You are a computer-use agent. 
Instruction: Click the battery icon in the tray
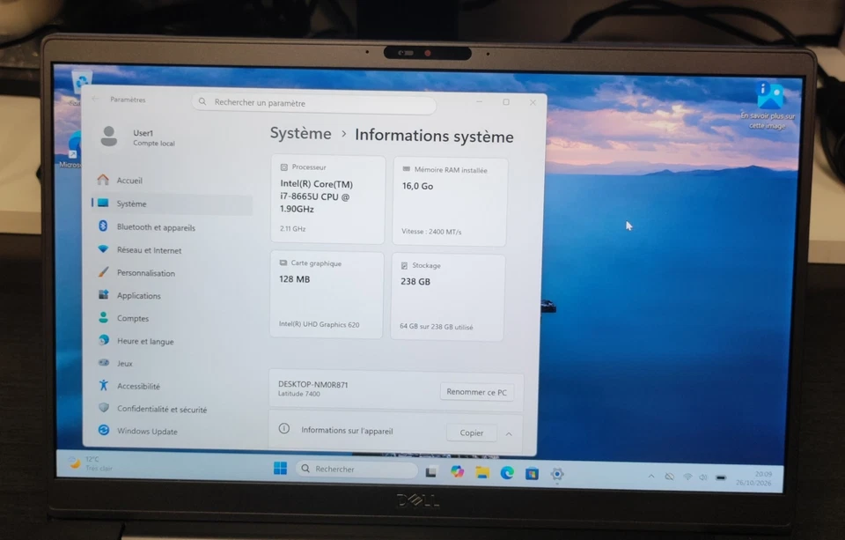tap(721, 478)
